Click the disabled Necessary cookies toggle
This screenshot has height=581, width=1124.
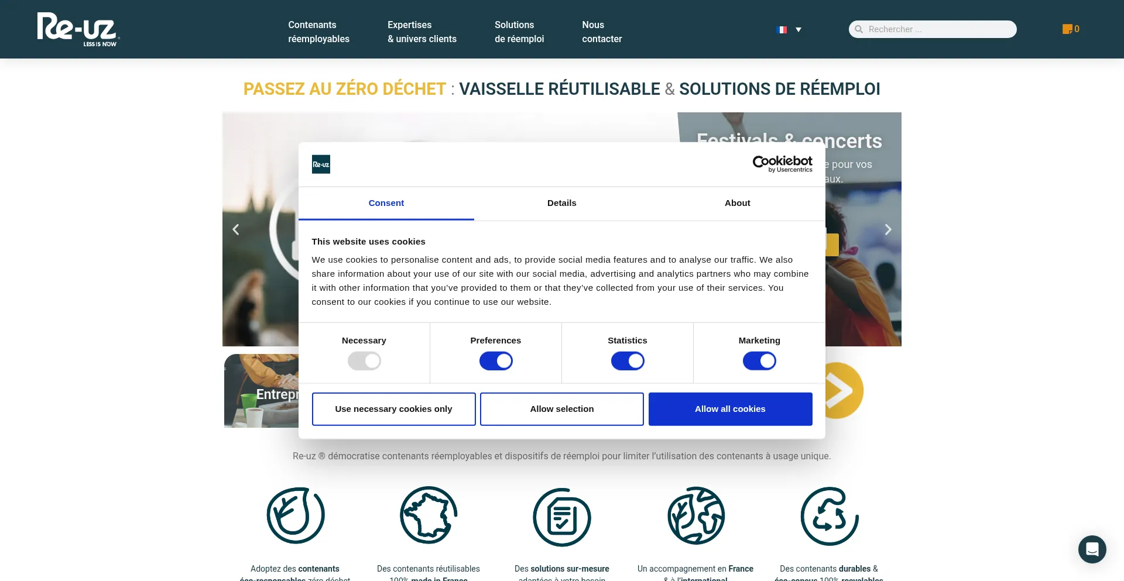click(364, 361)
